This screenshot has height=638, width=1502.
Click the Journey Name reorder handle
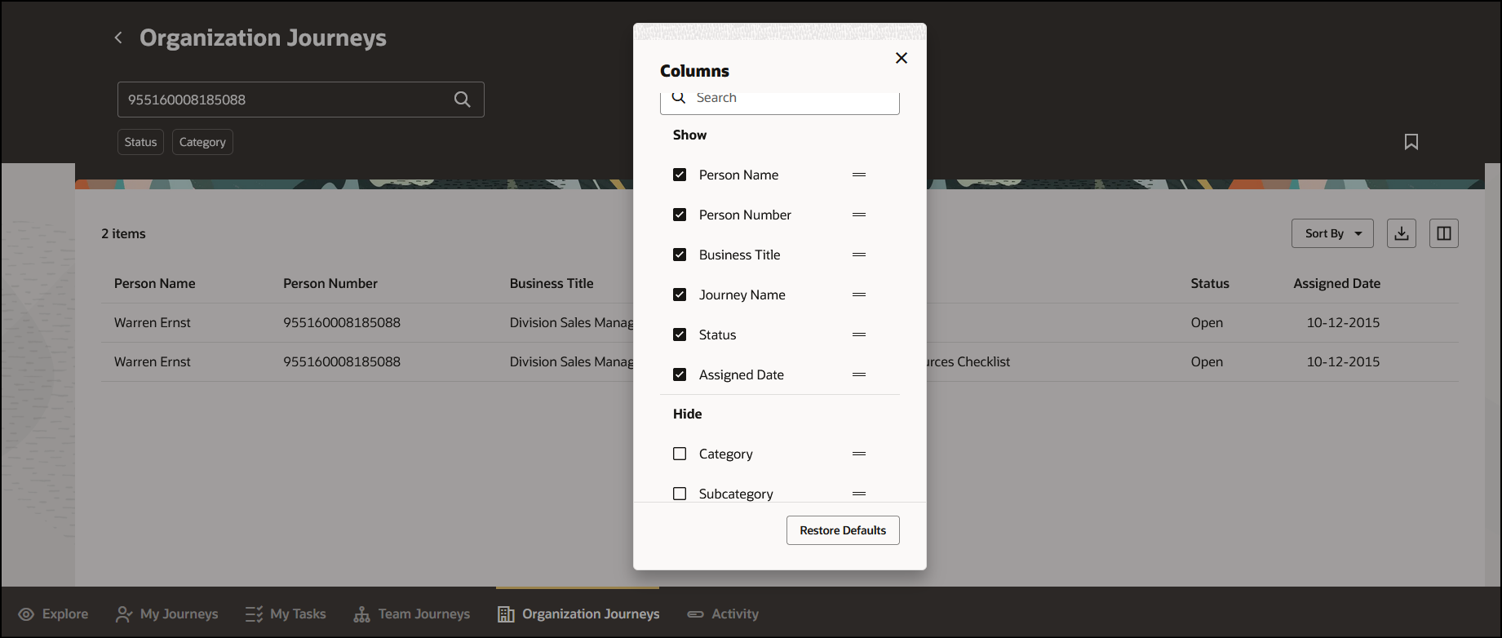[x=859, y=295]
